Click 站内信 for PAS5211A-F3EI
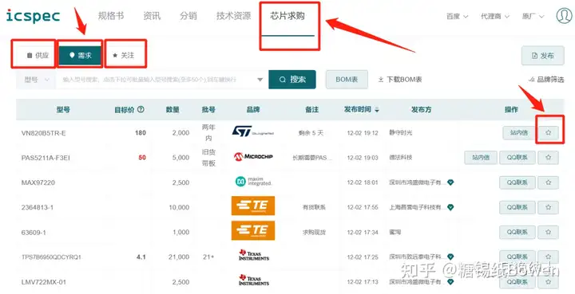 pyautogui.click(x=481, y=158)
